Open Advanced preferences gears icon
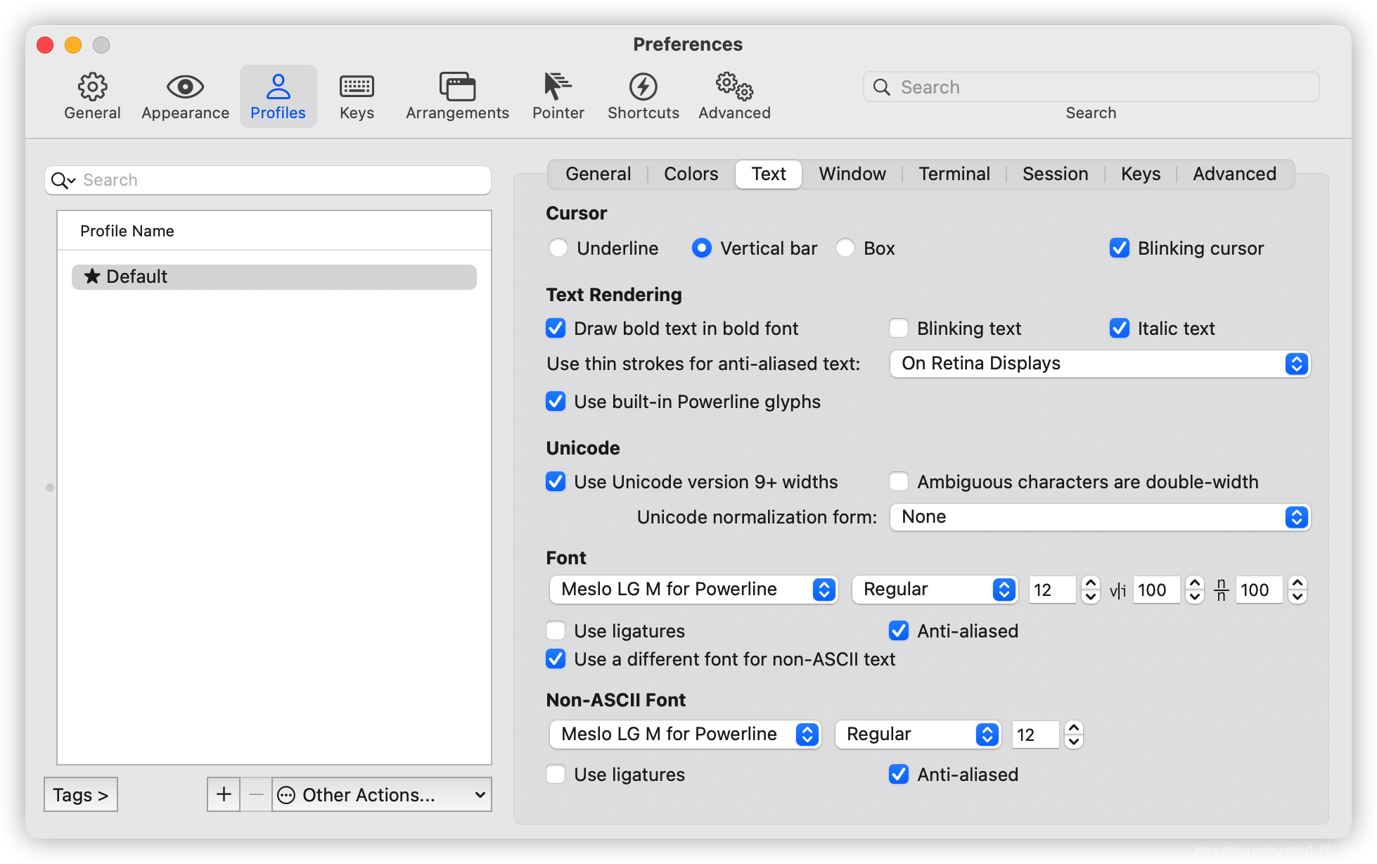The image size is (1377, 864). tap(734, 87)
